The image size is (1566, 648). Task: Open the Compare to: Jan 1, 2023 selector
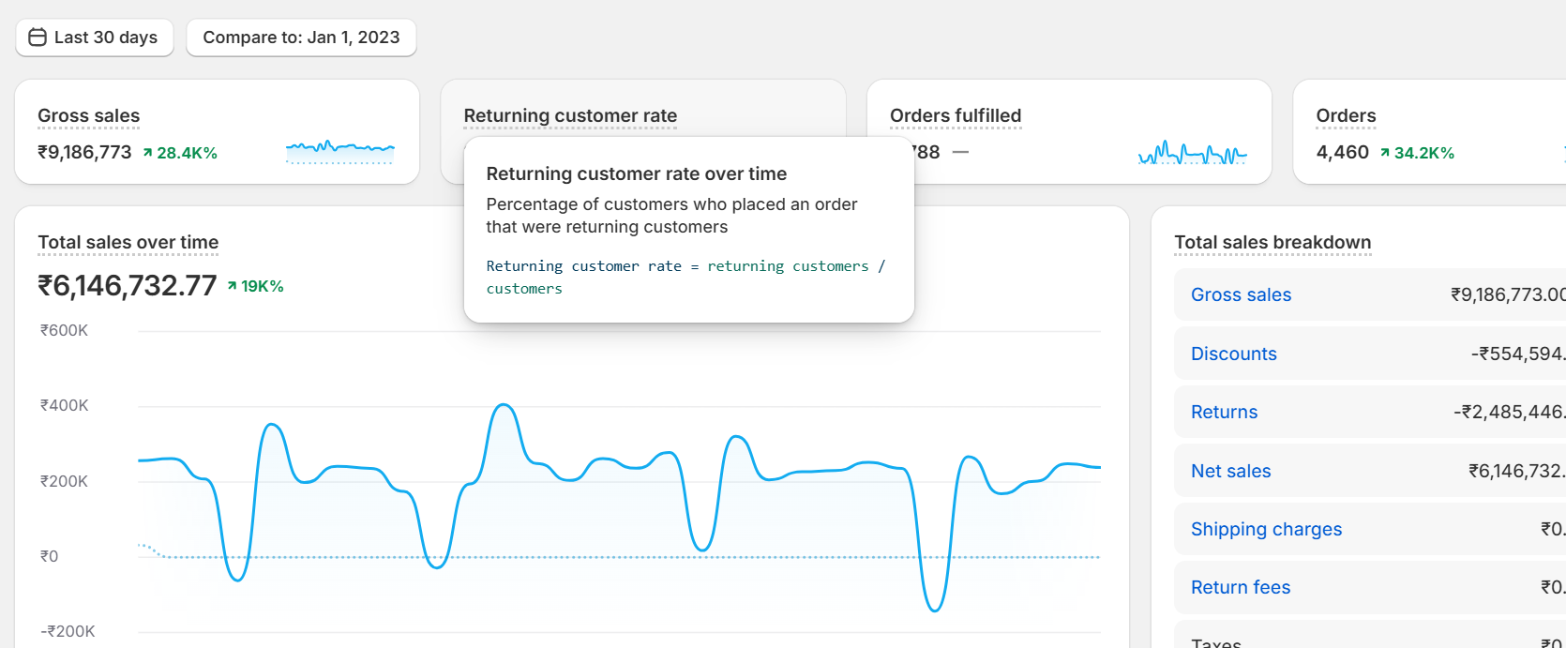pyautogui.click(x=301, y=38)
